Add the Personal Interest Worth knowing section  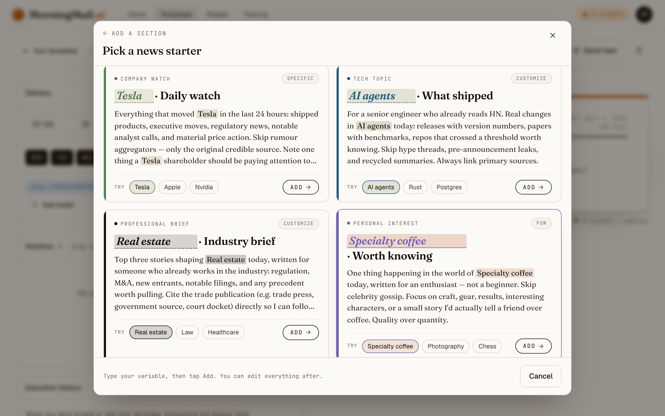tap(533, 346)
